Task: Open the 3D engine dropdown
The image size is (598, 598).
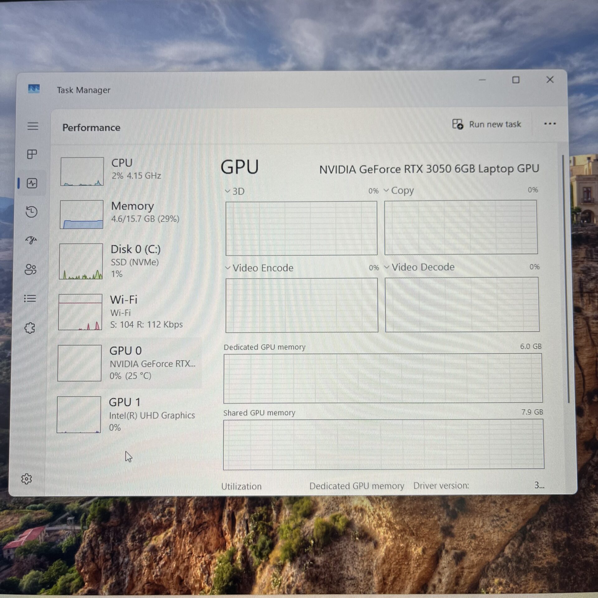Action: [x=235, y=191]
